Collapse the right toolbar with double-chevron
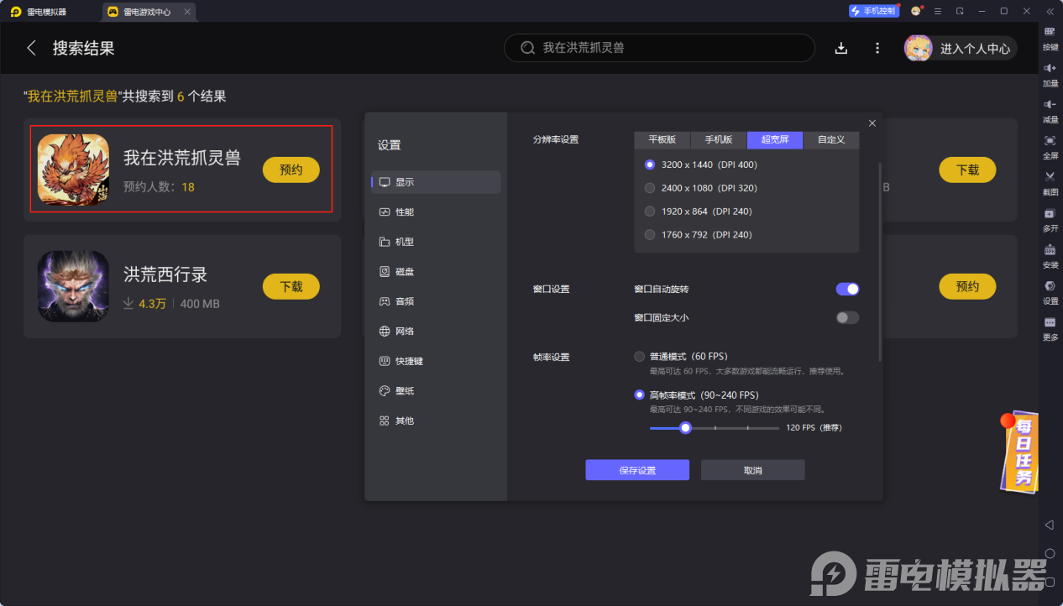Image resolution: width=1063 pixels, height=606 pixels. point(1050,11)
